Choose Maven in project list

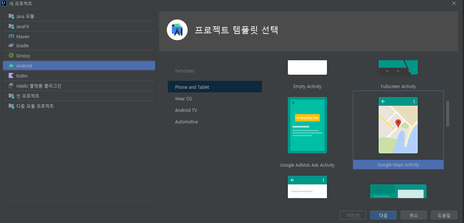tap(79, 36)
